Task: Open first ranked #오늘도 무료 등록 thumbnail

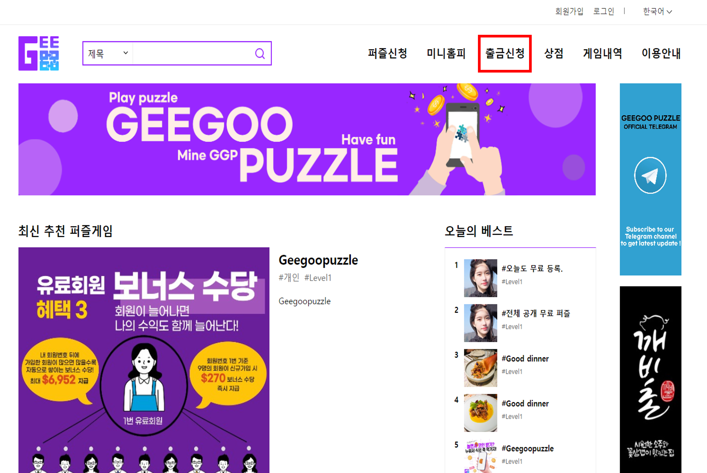Action: 480,278
